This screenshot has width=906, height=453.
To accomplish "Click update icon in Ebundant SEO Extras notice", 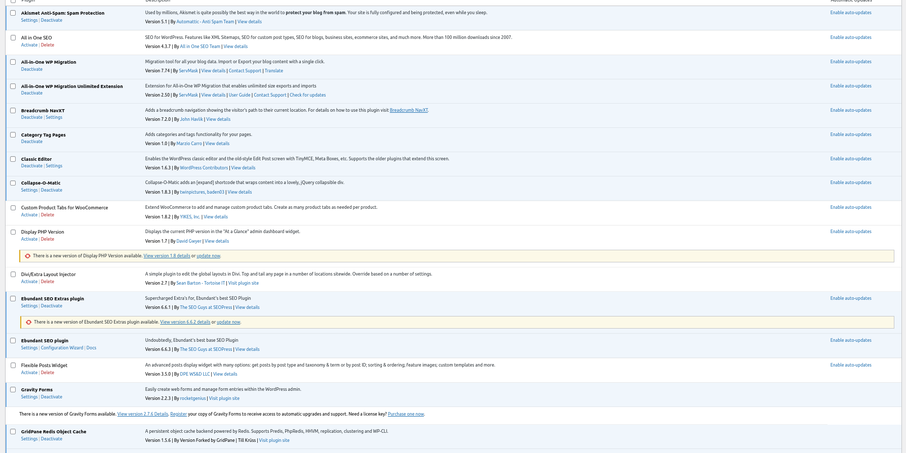I will pyautogui.click(x=28, y=322).
